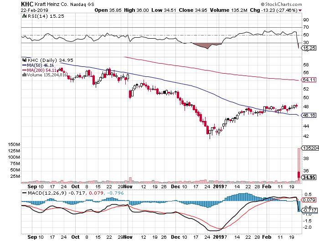Screen dimensions: 319x241
Task: Click the 46.16 blue price tag
Action: point(309,115)
